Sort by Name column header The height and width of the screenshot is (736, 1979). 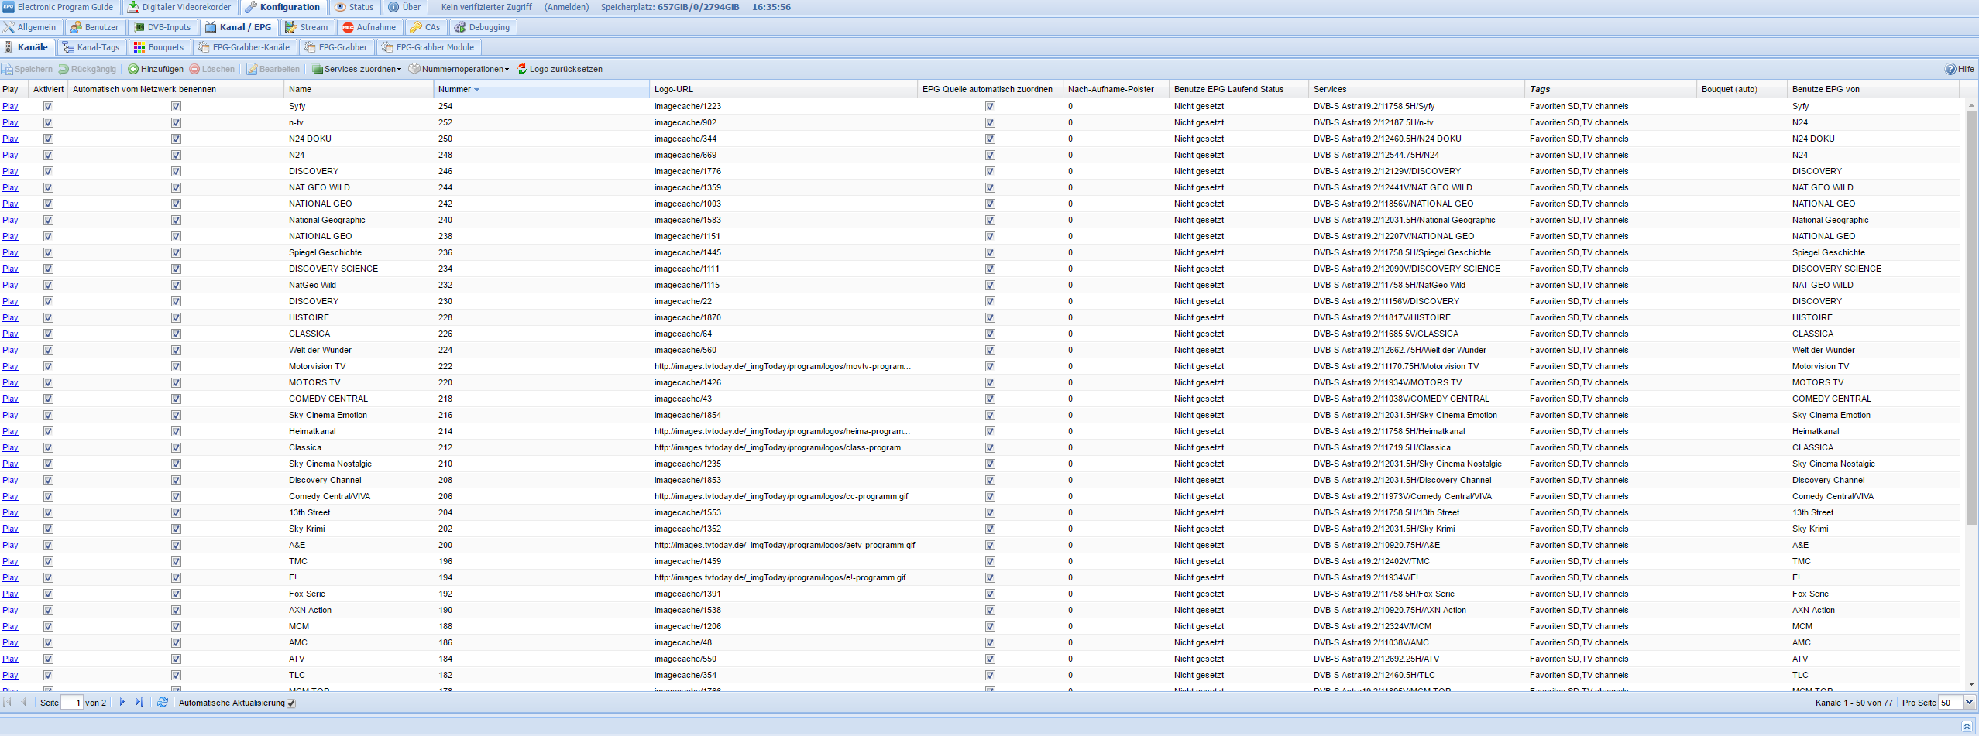click(359, 89)
